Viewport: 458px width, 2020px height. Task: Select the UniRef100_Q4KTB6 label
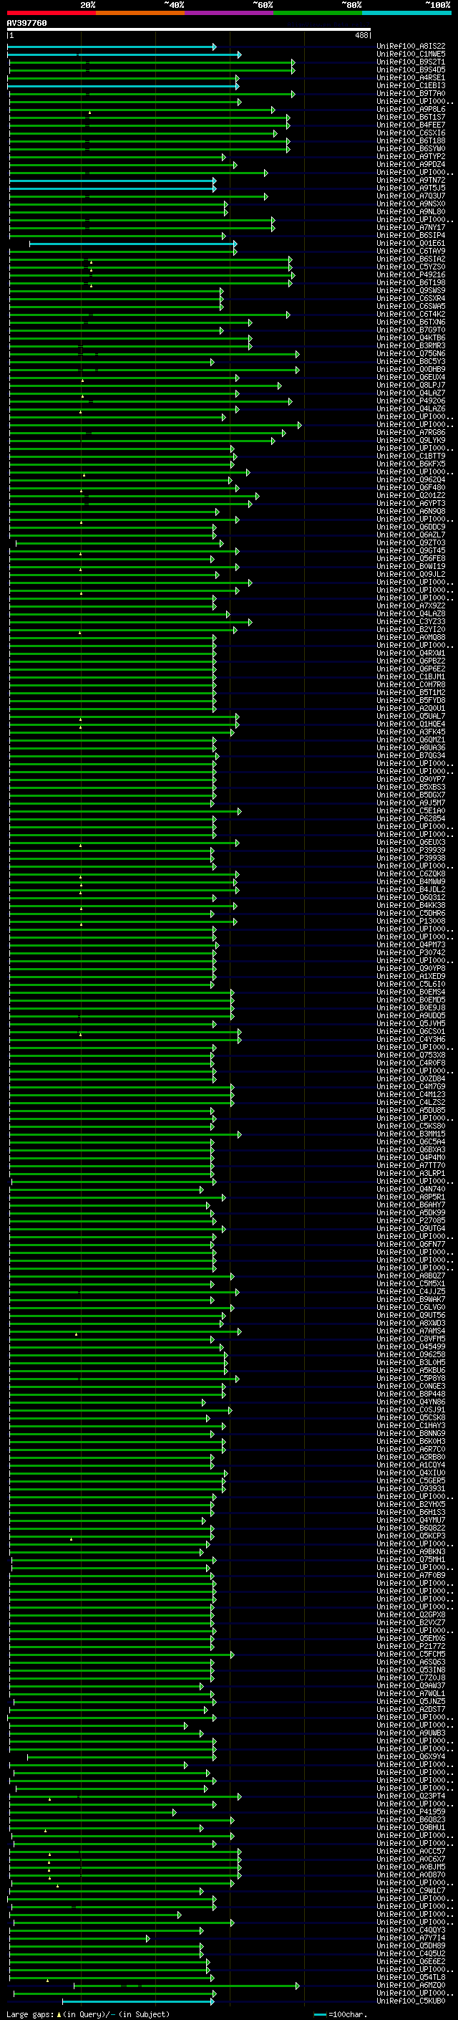pyautogui.click(x=411, y=338)
